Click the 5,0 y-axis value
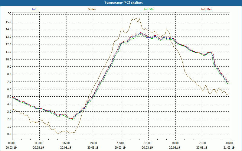The image size is (242, 151). (9, 97)
